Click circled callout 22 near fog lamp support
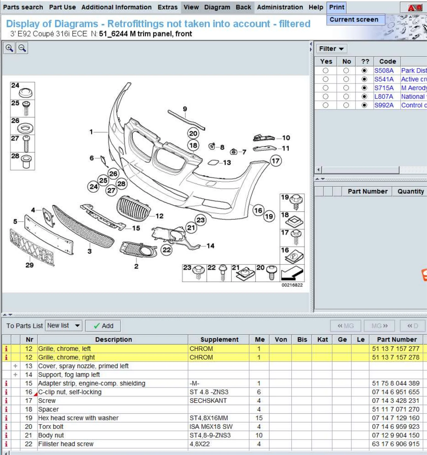The height and width of the screenshot is (455, 427). pos(167,250)
